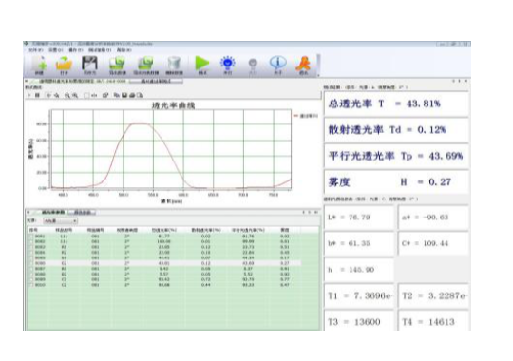513x361 pixels.
Task: Click the grid icon in the chart toolbar
Action: [x=37, y=95]
